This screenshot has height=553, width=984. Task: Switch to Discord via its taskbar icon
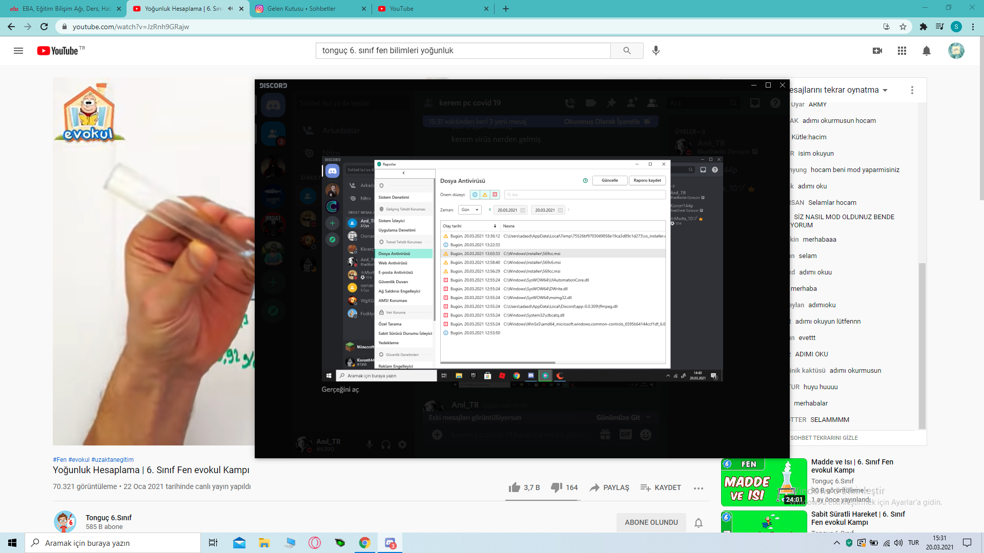pos(390,543)
